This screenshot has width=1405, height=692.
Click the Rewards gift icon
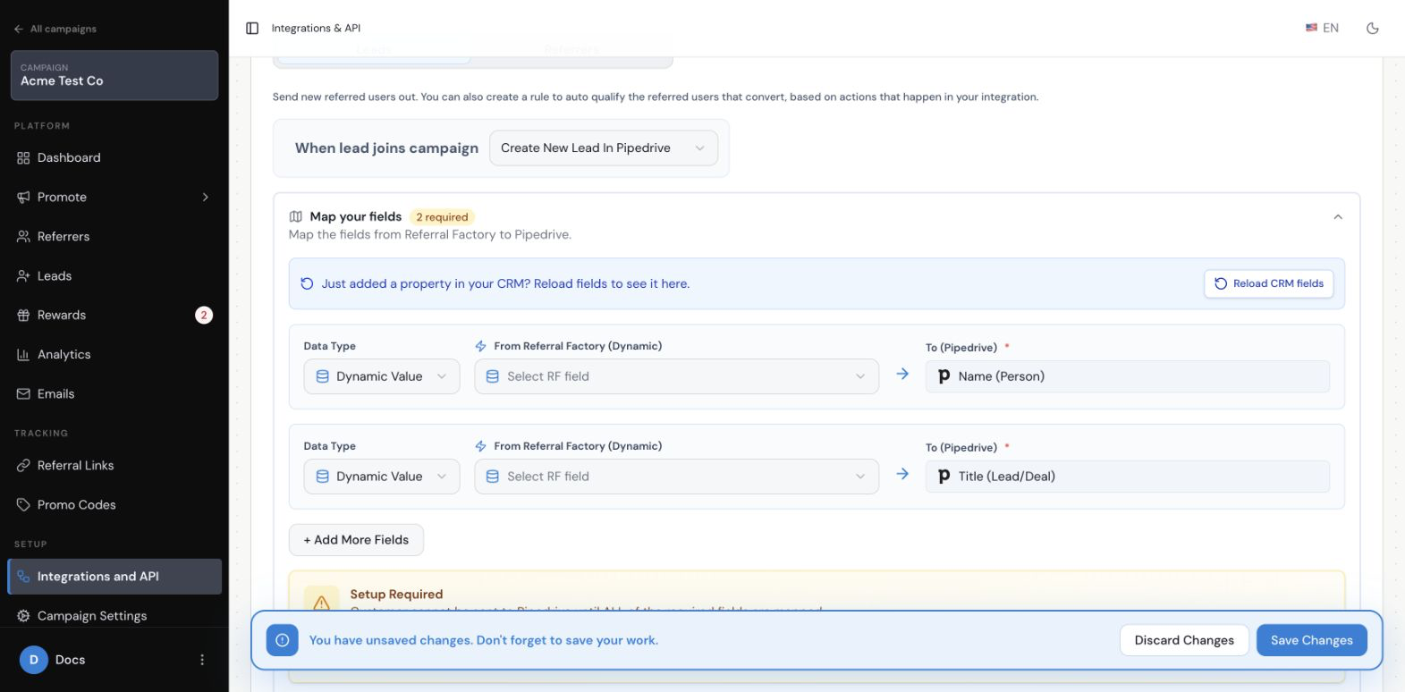point(23,316)
